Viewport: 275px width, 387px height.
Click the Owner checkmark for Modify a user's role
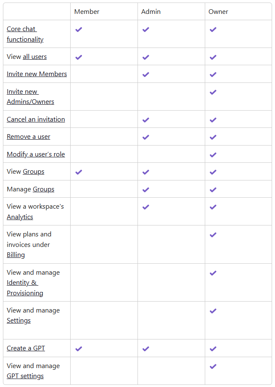pyautogui.click(x=213, y=155)
